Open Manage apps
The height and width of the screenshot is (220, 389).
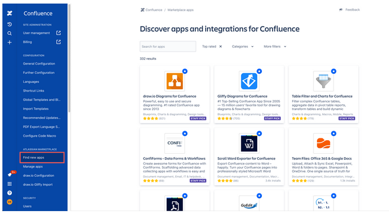click(33, 166)
